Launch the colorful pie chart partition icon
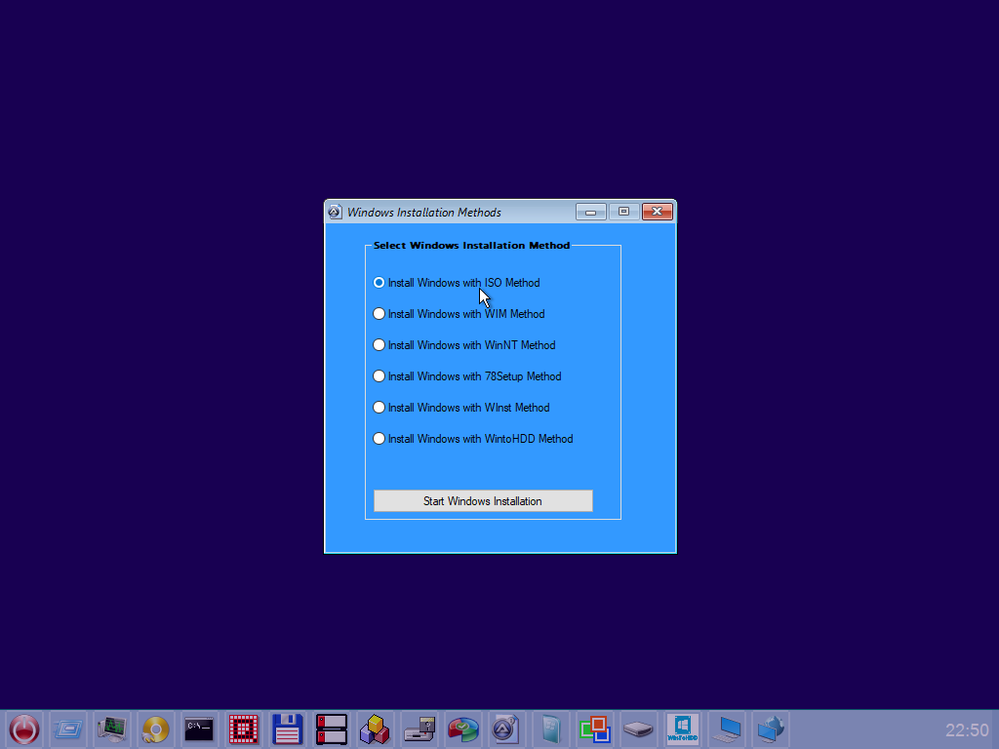This screenshot has height=749, width=999. tap(463, 729)
